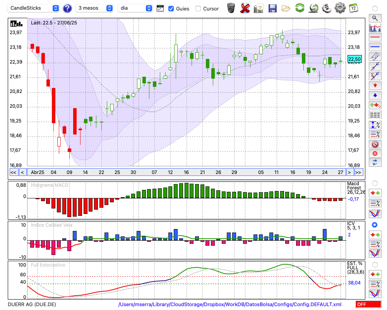Click the percent lines button beside the Estocastico panel
The width and height of the screenshot is (387, 310).
click(375, 284)
